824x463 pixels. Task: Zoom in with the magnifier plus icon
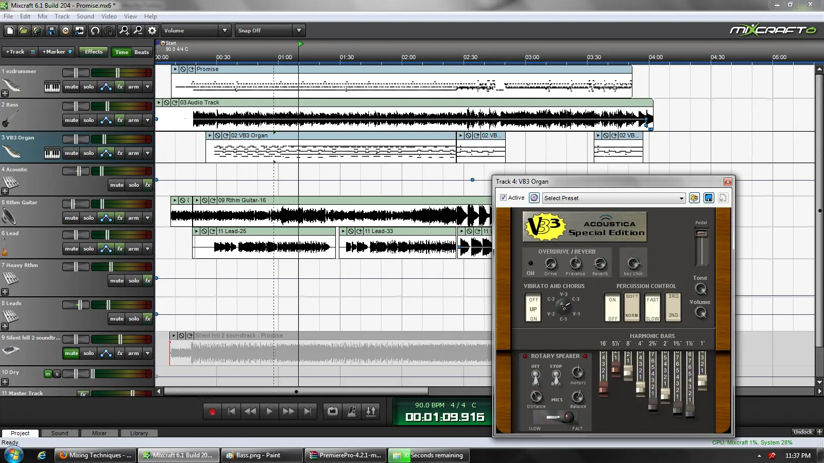coord(124,31)
